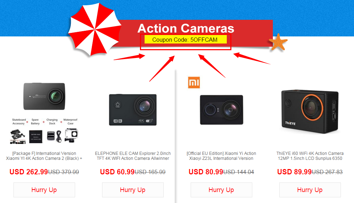Screen dimensions: 354x203
Task: Click Hurry Up under Xiaomi YI 4K Package F
Action: click(44, 190)
